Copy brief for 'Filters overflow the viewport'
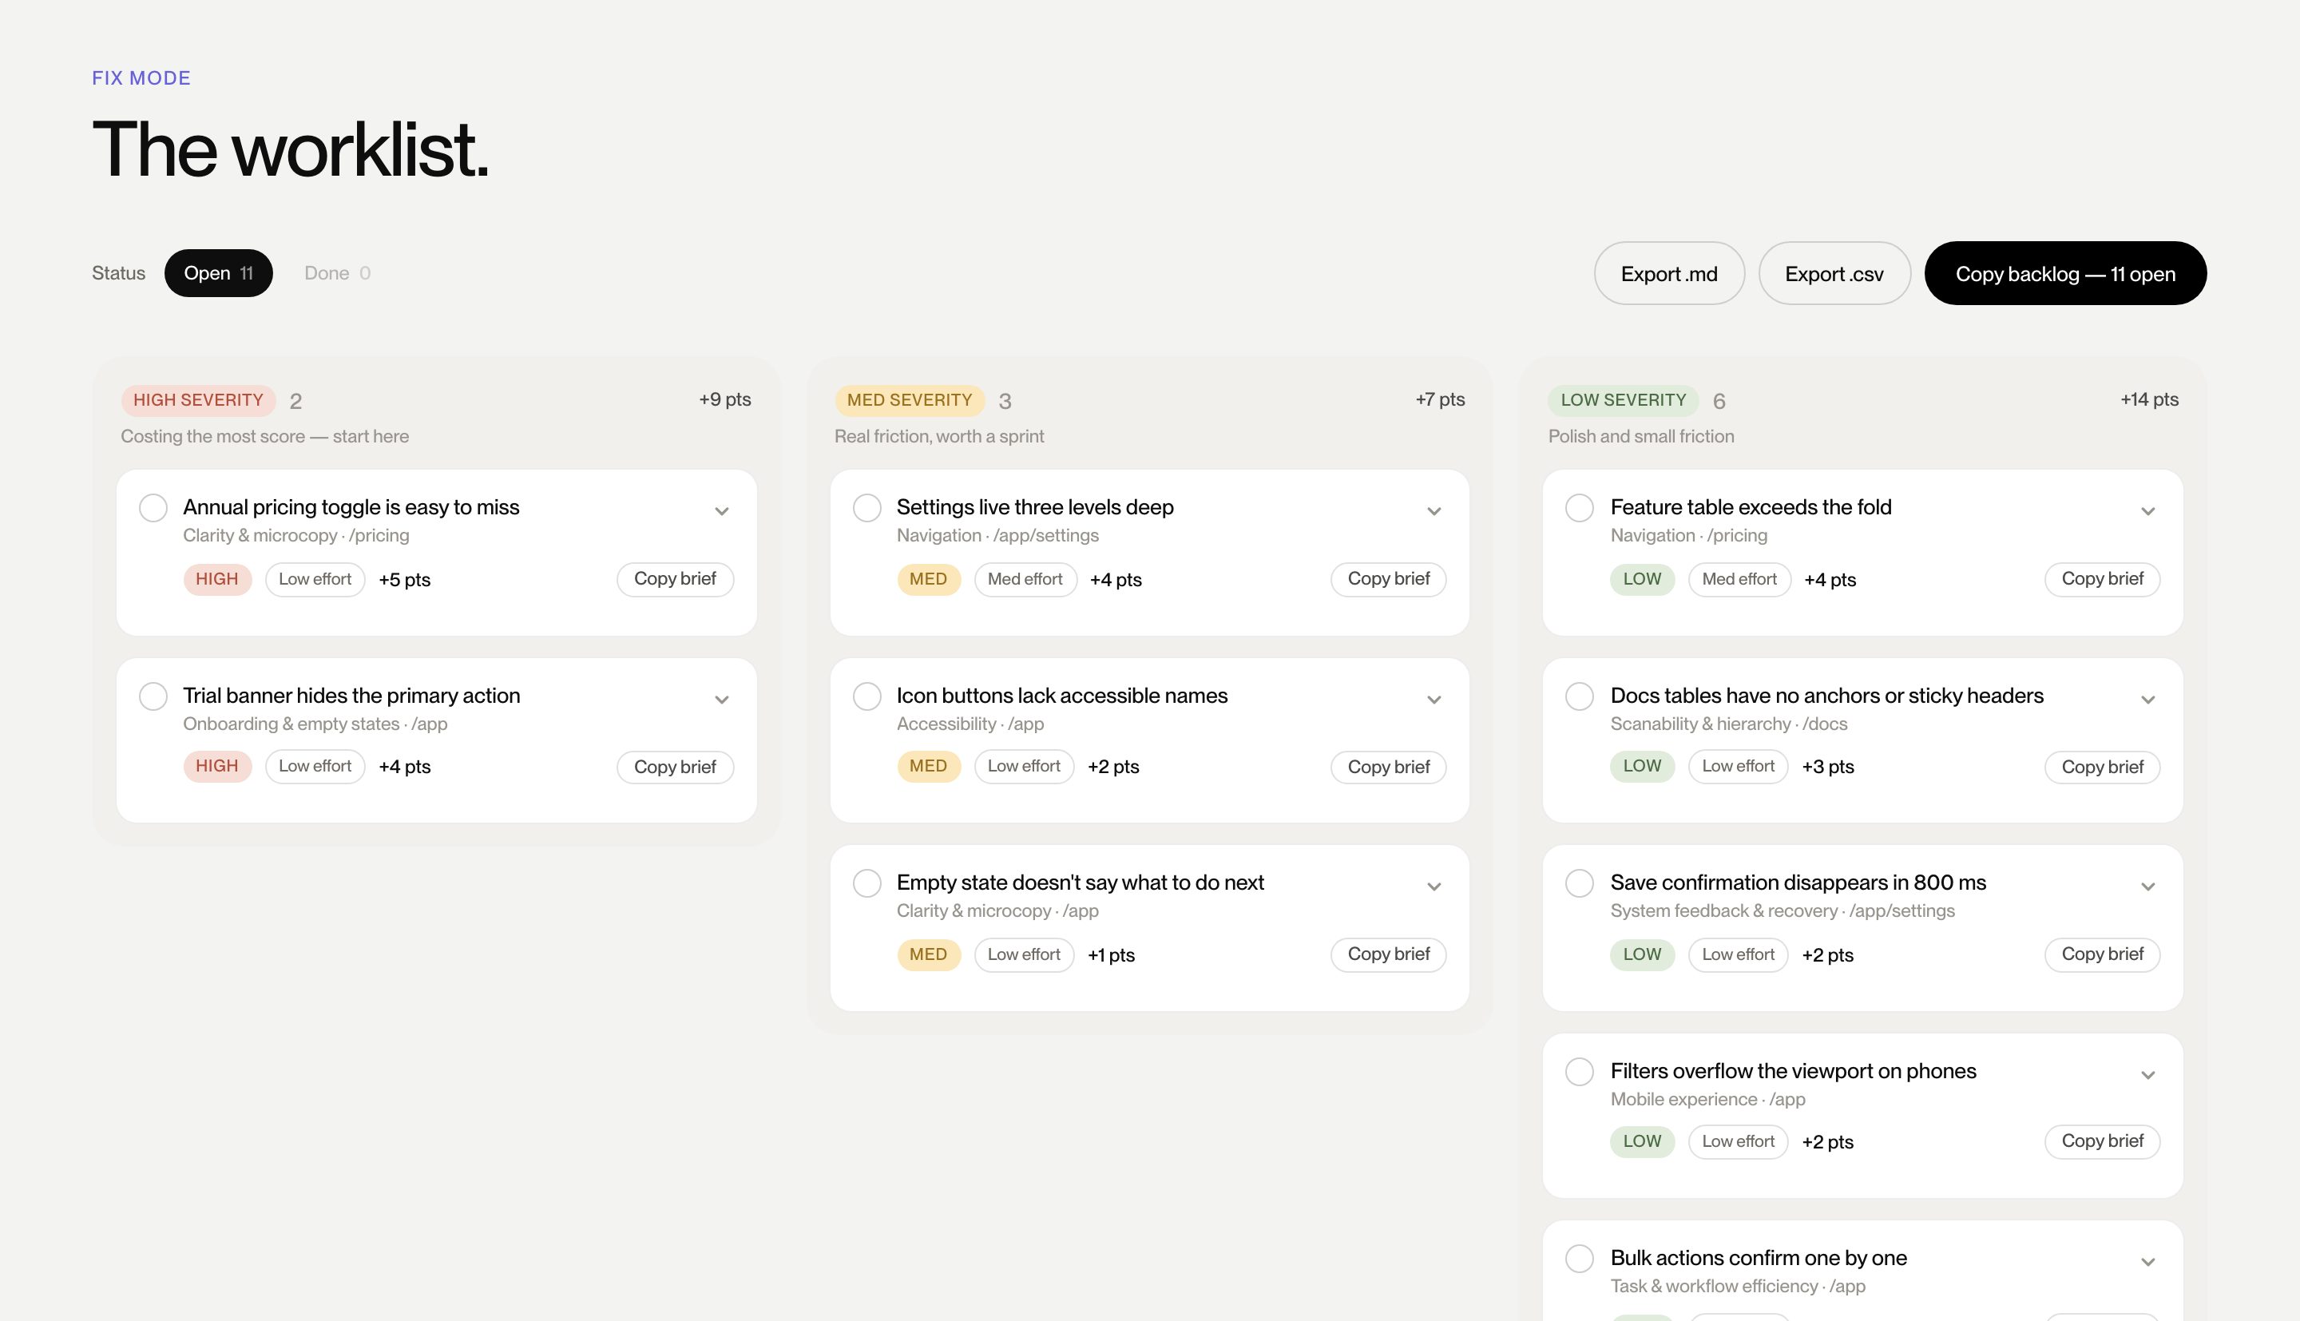This screenshot has width=2300, height=1321. [x=2102, y=1141]
